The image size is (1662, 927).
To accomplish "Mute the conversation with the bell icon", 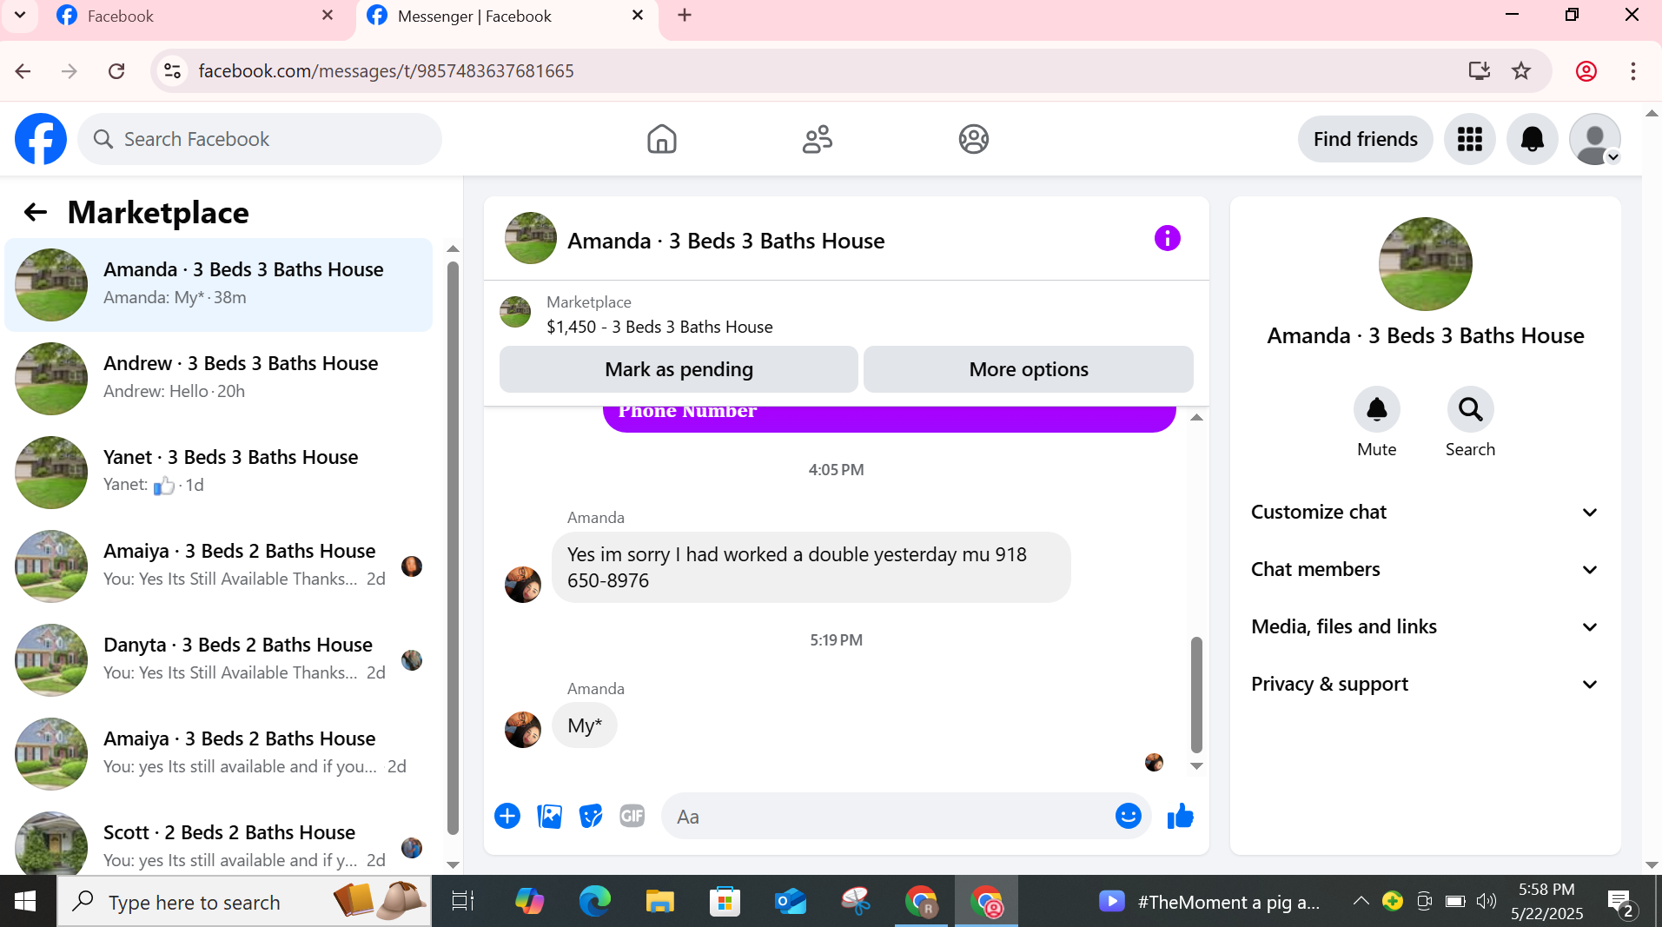I will pyautogui.click(x=1376, y=409).
